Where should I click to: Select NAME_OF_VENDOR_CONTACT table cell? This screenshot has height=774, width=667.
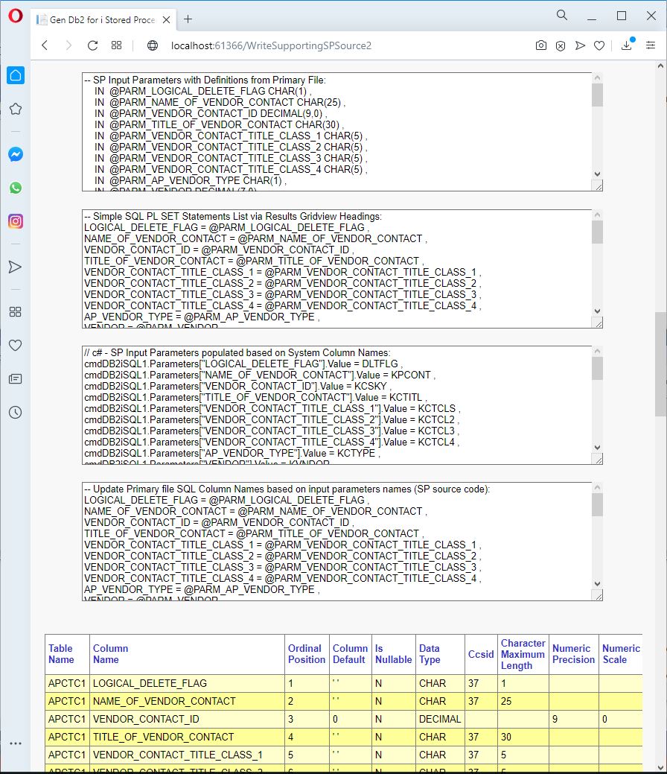[187, 701]
